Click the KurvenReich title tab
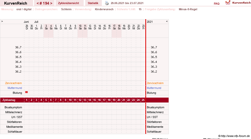Image resolution: width=251 pixels, height=139 pixels. [x=16, y=3]
